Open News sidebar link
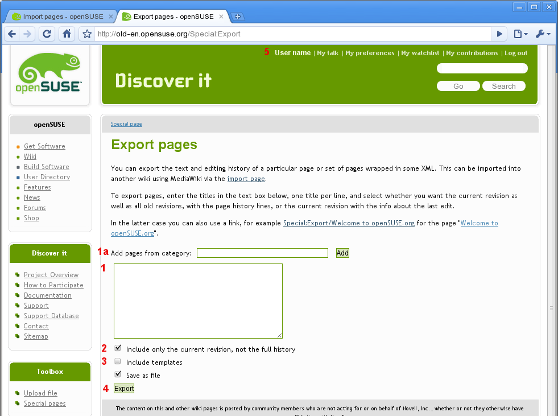This screenshot has width=558, height=416. [32, 197]
